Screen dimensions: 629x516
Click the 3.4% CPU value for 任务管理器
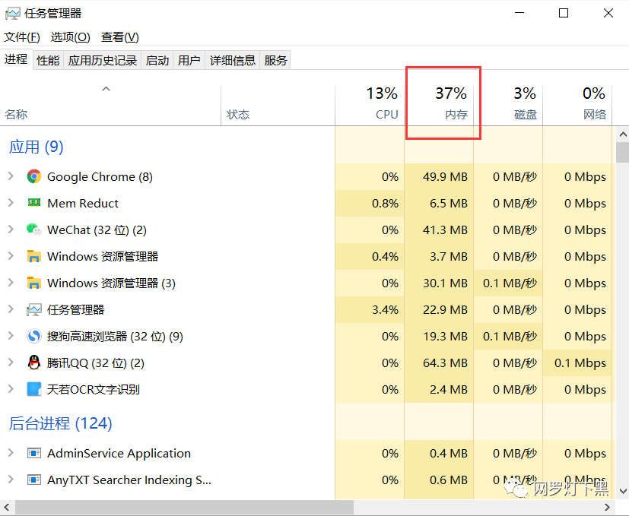click(x=385, y=309)
